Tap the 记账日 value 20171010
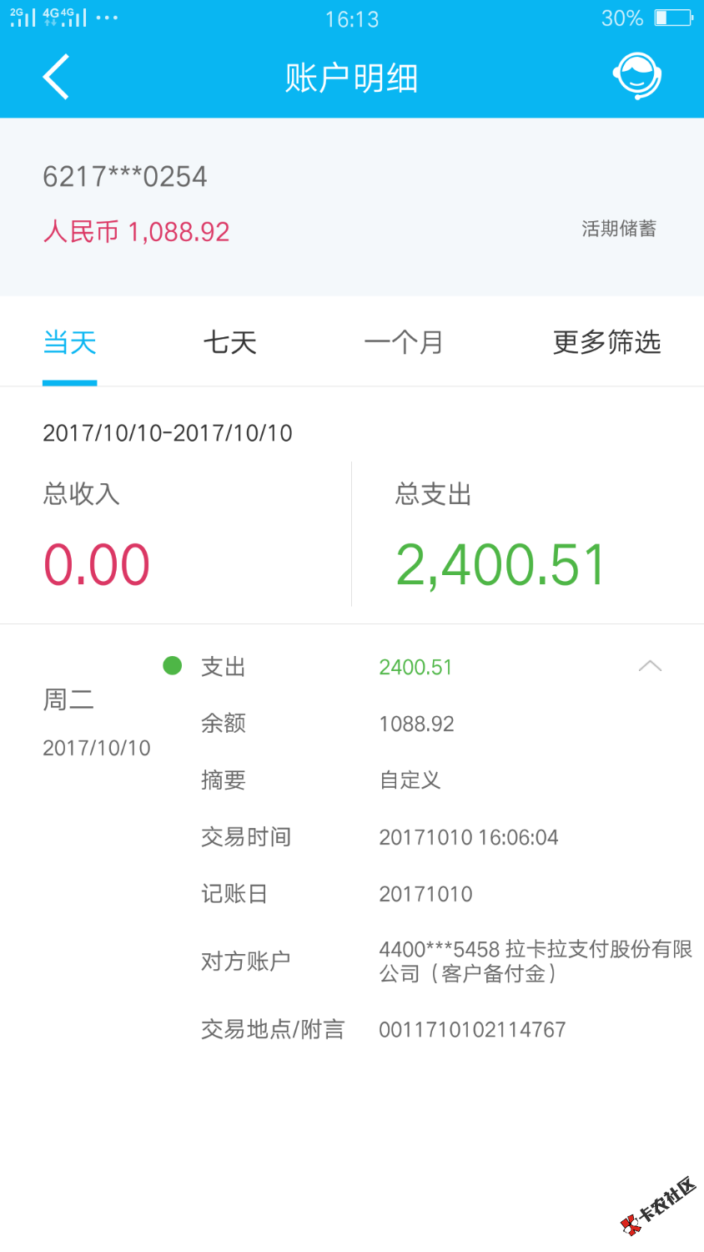This screenshot has width=704, height=1252. (425, 894)
